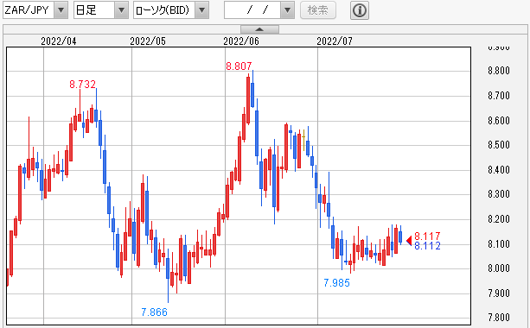Click the 8.500 price axis label
The height and width of the screenshot is (328, 530).
tap(499, 145)
